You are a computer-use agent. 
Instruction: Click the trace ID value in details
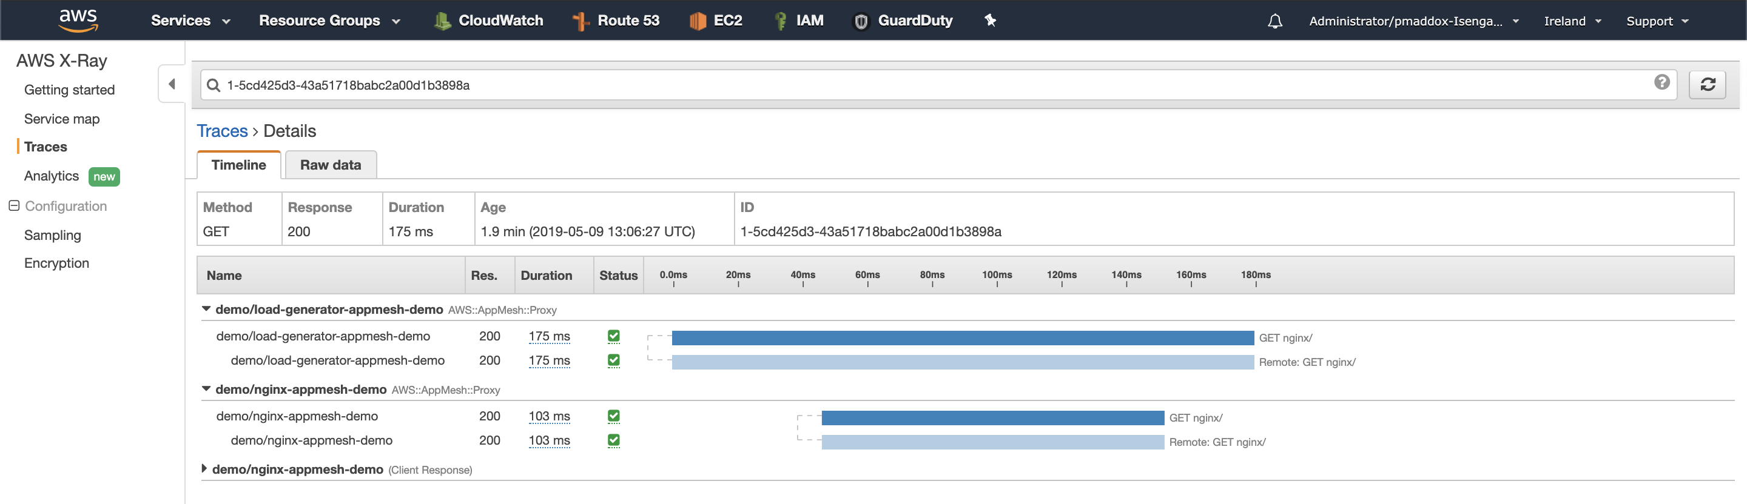pyautogui.click(x=871, y=231)
